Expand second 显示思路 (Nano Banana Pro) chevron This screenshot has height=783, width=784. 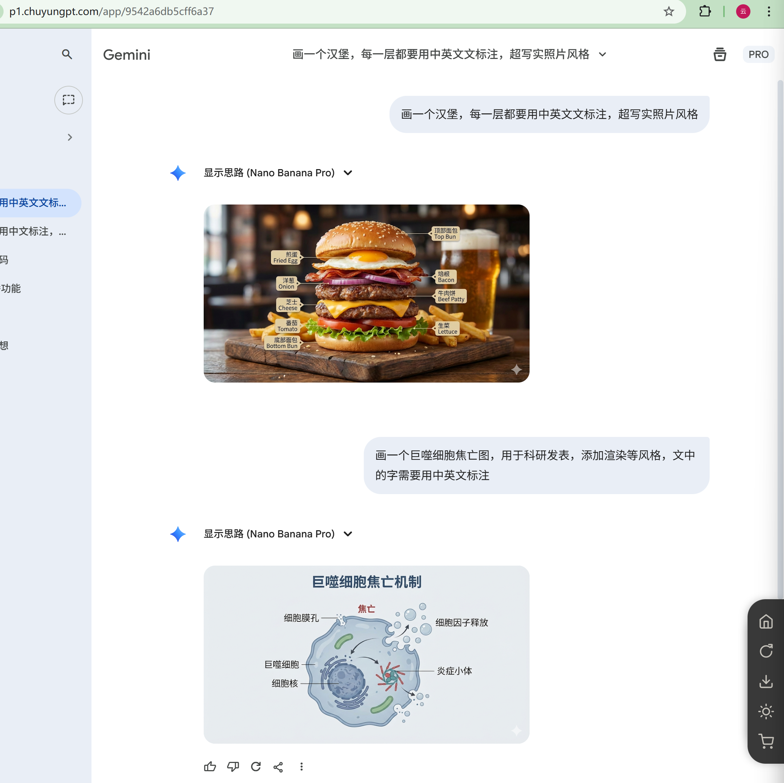click(x=348, y=534)
